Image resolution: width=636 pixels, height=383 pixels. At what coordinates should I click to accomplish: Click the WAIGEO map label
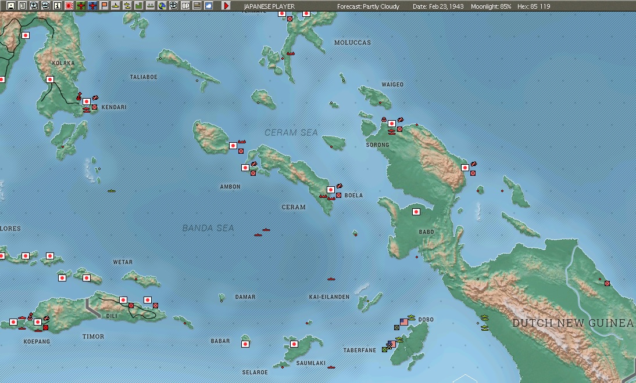point(392,85)
